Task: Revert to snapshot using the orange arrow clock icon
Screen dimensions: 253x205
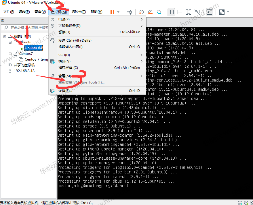Action: [150, 12]
